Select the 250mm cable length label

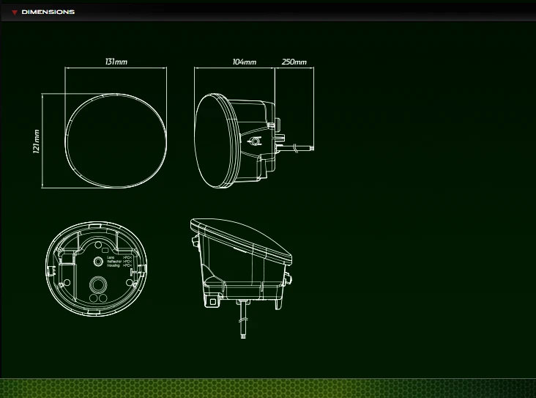click(x=294, y=62)
